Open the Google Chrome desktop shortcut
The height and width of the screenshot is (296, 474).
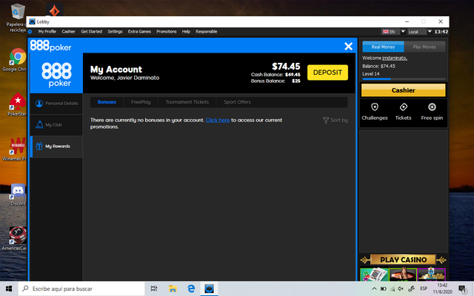pyautogui.click(x=18, y=60)
